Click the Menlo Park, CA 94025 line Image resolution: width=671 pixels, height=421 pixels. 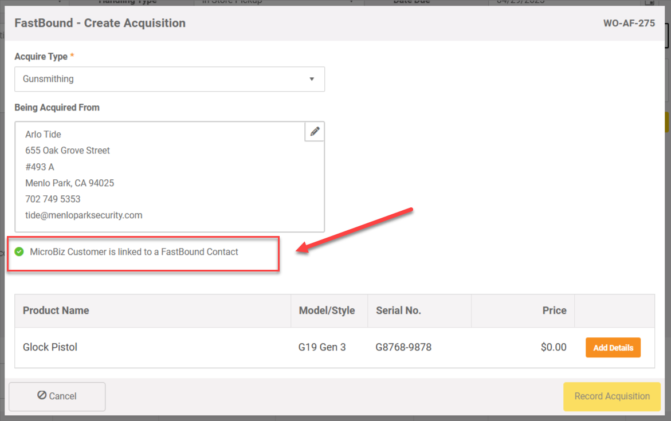[70, 183]
